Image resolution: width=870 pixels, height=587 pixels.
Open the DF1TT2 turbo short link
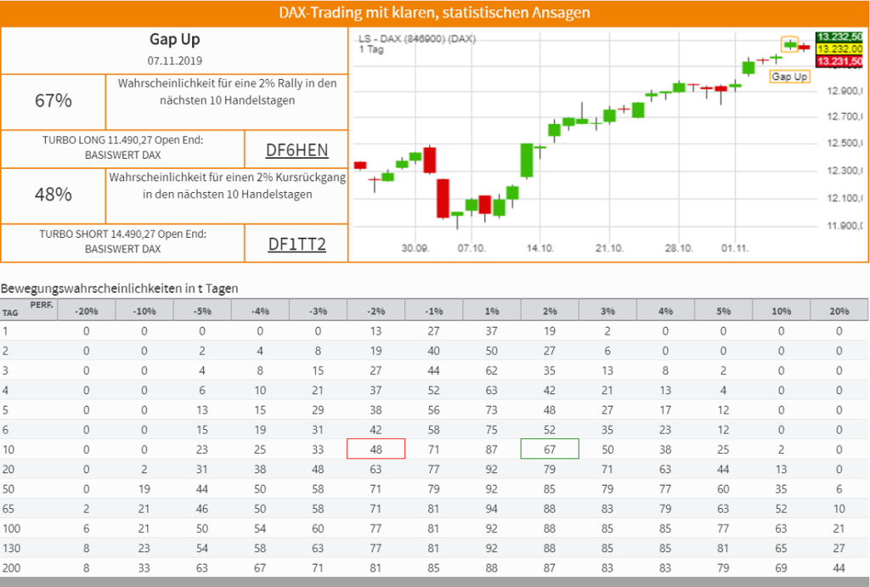(297, 244)
